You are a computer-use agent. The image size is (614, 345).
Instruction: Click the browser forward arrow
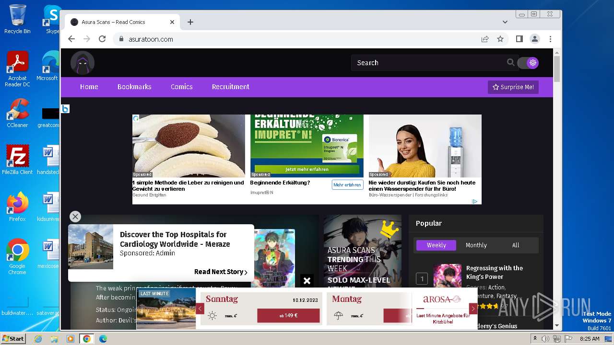point(87,39)
